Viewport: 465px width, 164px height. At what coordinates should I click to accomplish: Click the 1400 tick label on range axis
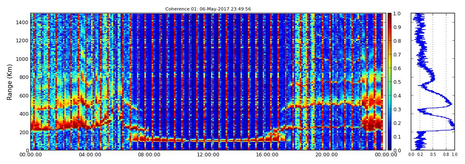22,23
